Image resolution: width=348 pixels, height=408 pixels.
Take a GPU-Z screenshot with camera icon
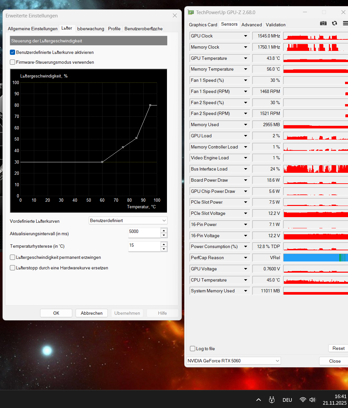tap(323, 23)
